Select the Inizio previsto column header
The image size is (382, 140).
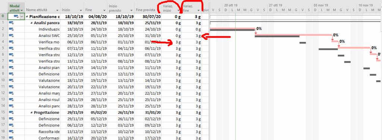[121, 8]
